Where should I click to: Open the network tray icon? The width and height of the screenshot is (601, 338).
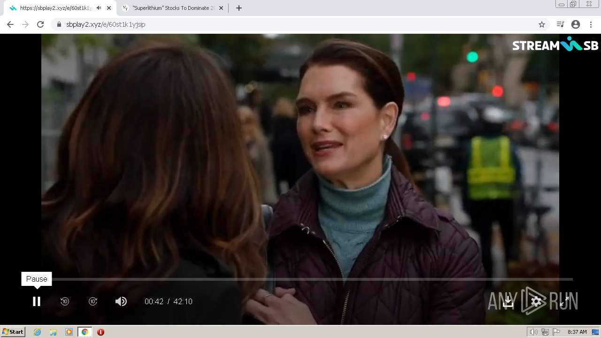[x=545, y=332]
